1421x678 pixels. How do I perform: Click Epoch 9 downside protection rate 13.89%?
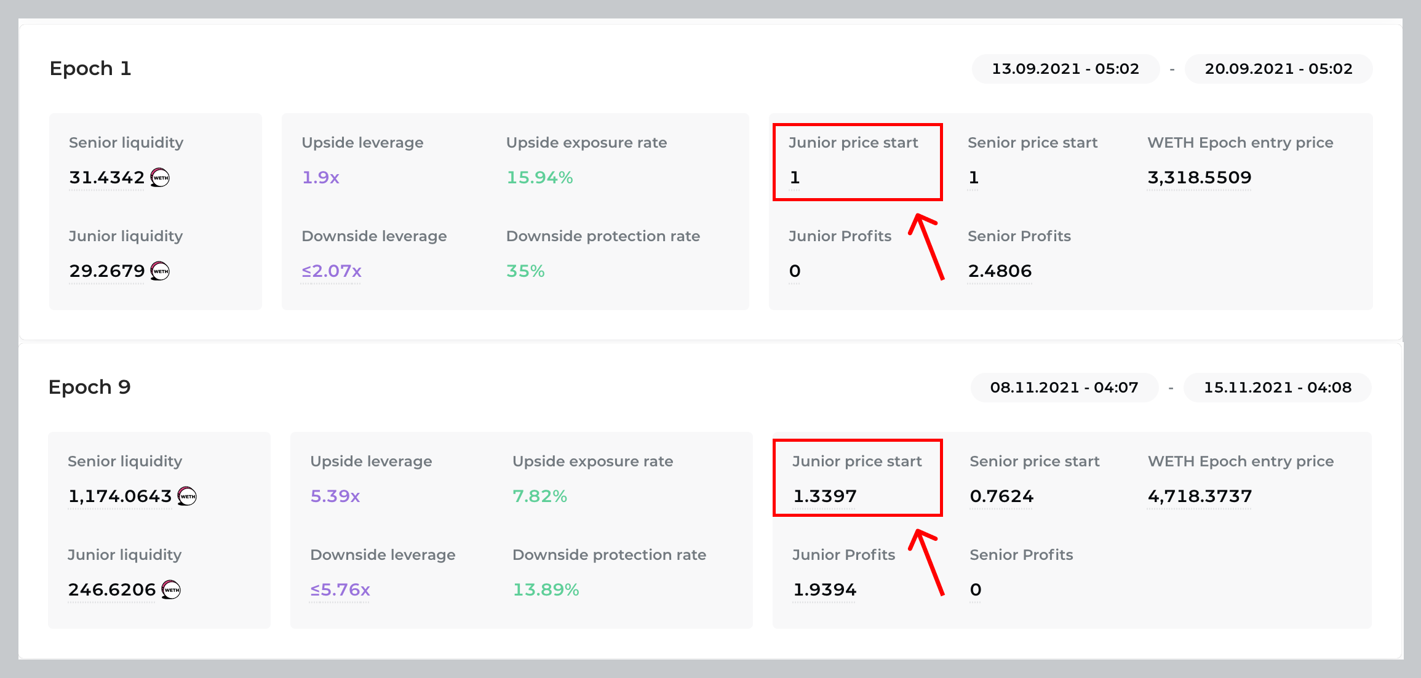pos(546,590)
